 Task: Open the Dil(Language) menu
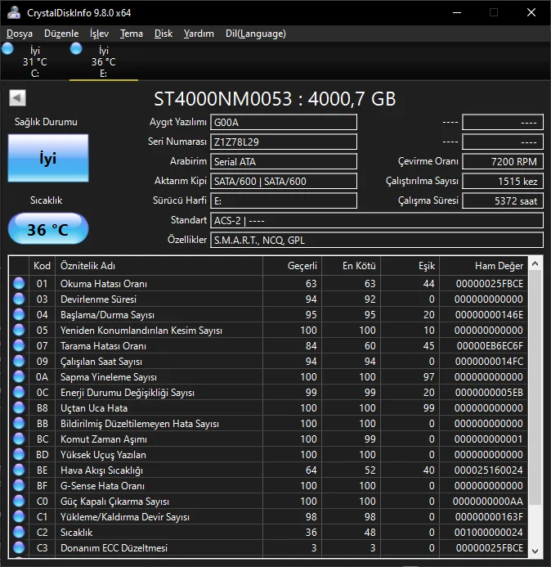[255, 34]
